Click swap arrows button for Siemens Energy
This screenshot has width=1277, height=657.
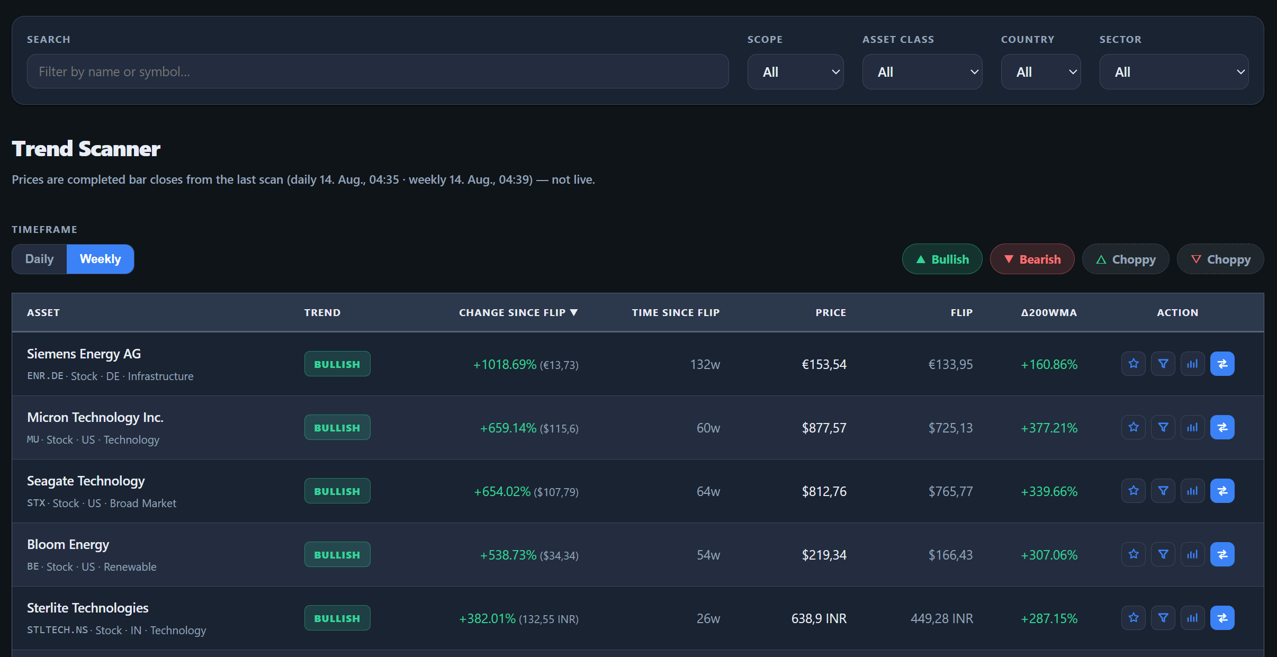(1222, 364)
